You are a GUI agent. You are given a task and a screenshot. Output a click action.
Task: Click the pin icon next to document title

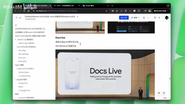pos(77,17)
